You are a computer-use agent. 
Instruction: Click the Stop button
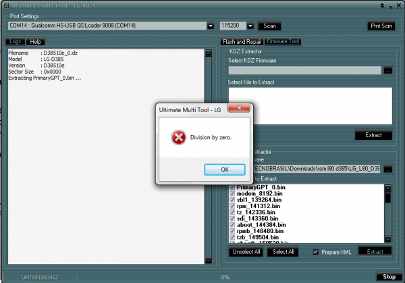tap(389, 277)
